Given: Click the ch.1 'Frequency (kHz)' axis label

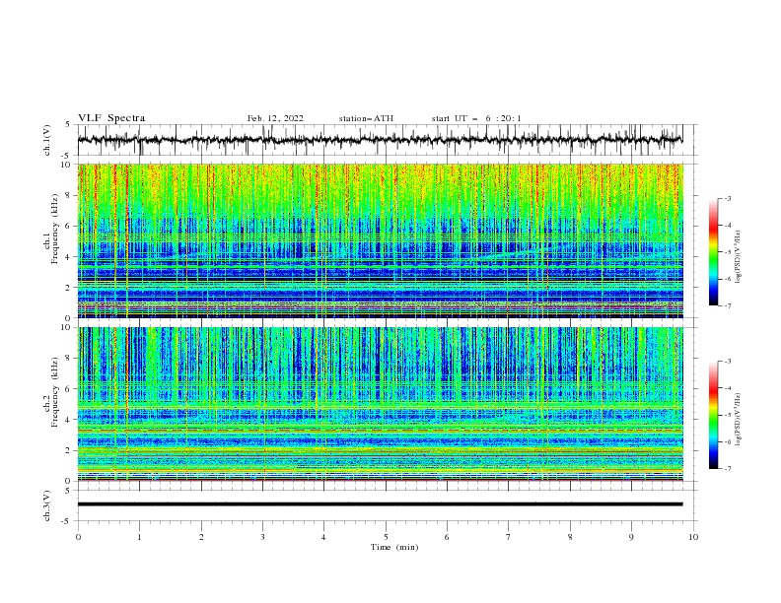Looking at the screenshot, I should click(55, 230).
